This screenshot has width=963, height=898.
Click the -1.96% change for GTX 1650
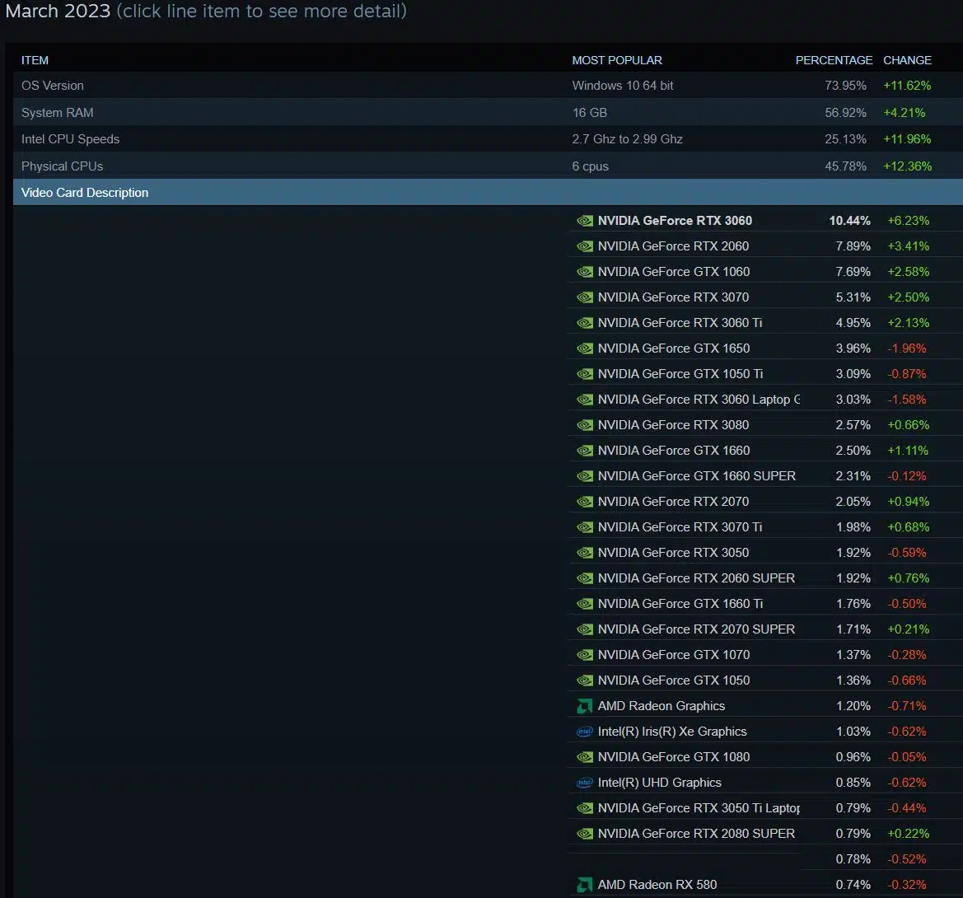pos(906,348)
